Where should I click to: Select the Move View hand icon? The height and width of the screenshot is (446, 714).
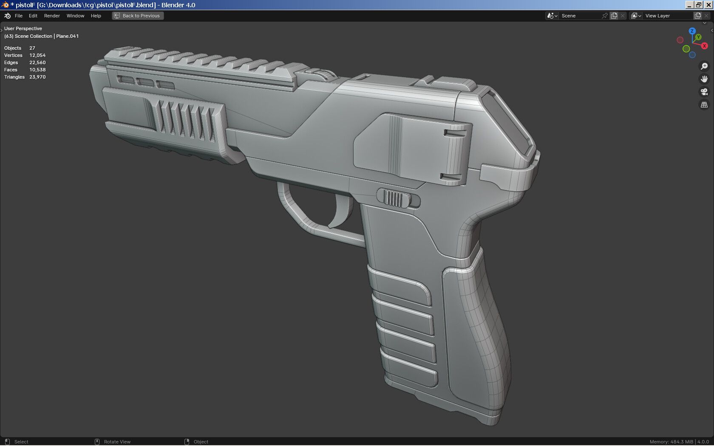704,79
